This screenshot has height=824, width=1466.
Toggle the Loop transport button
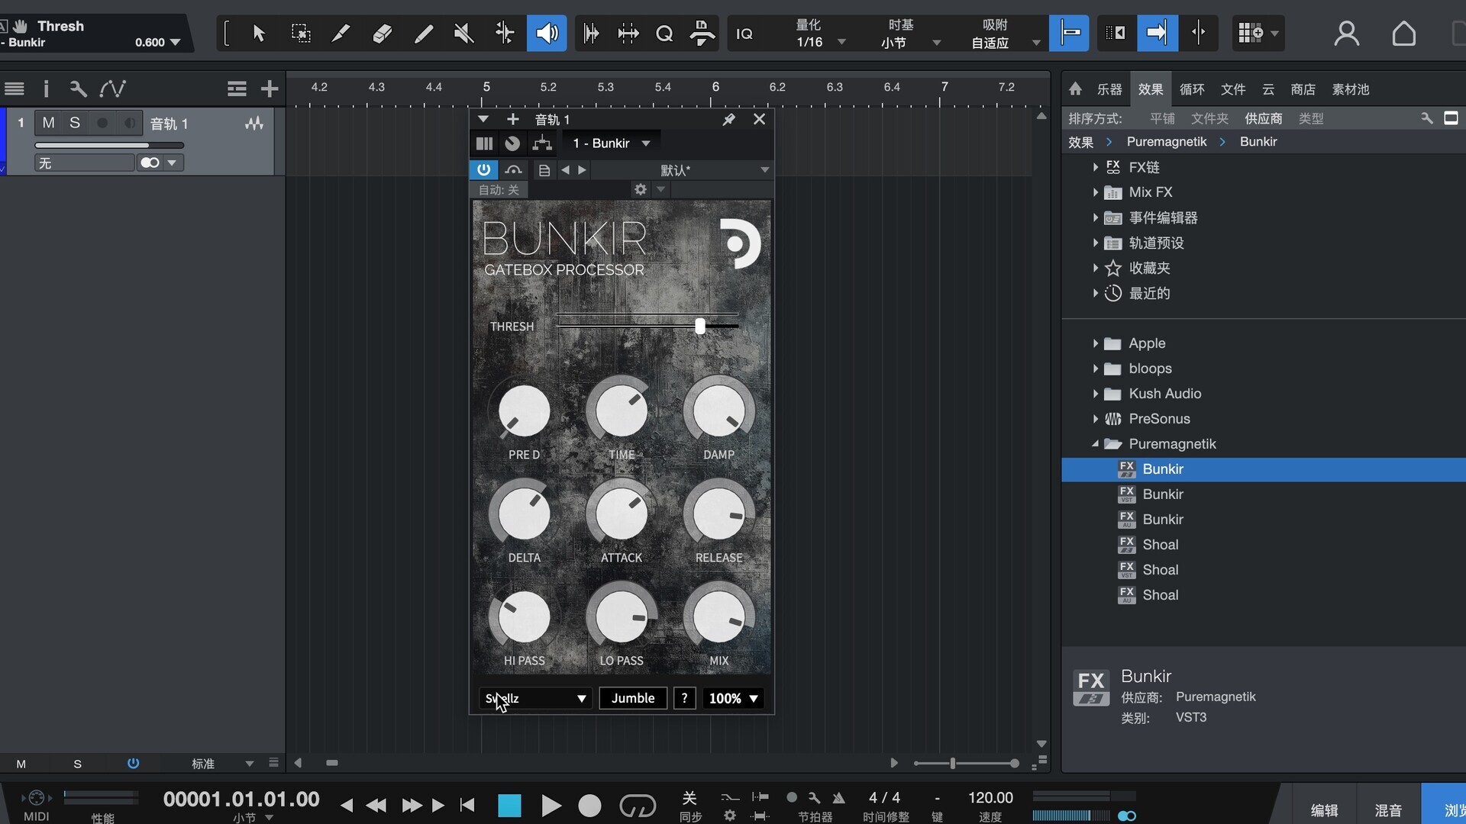pos(638,806)
